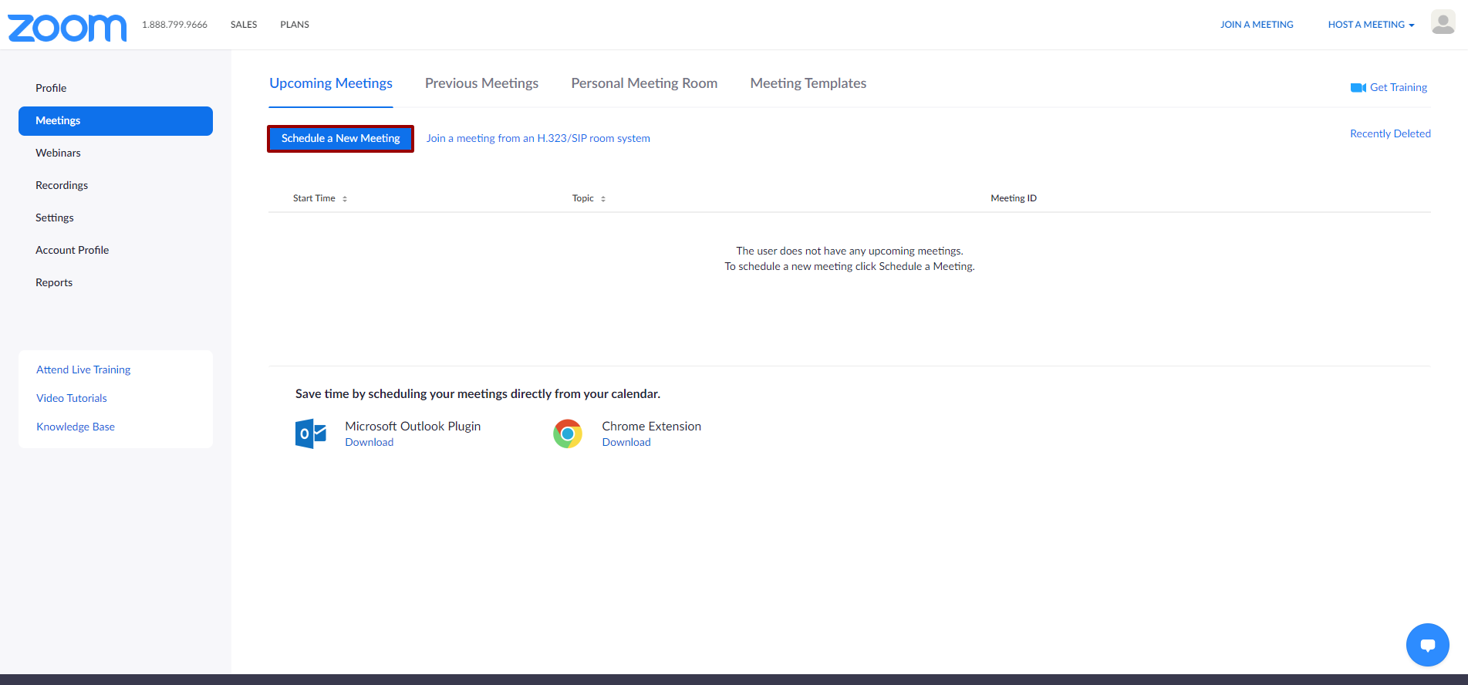The image size is (1468, 685).
Task: Go to Recordings in the sidebar
Action: (x=62, y=185)
